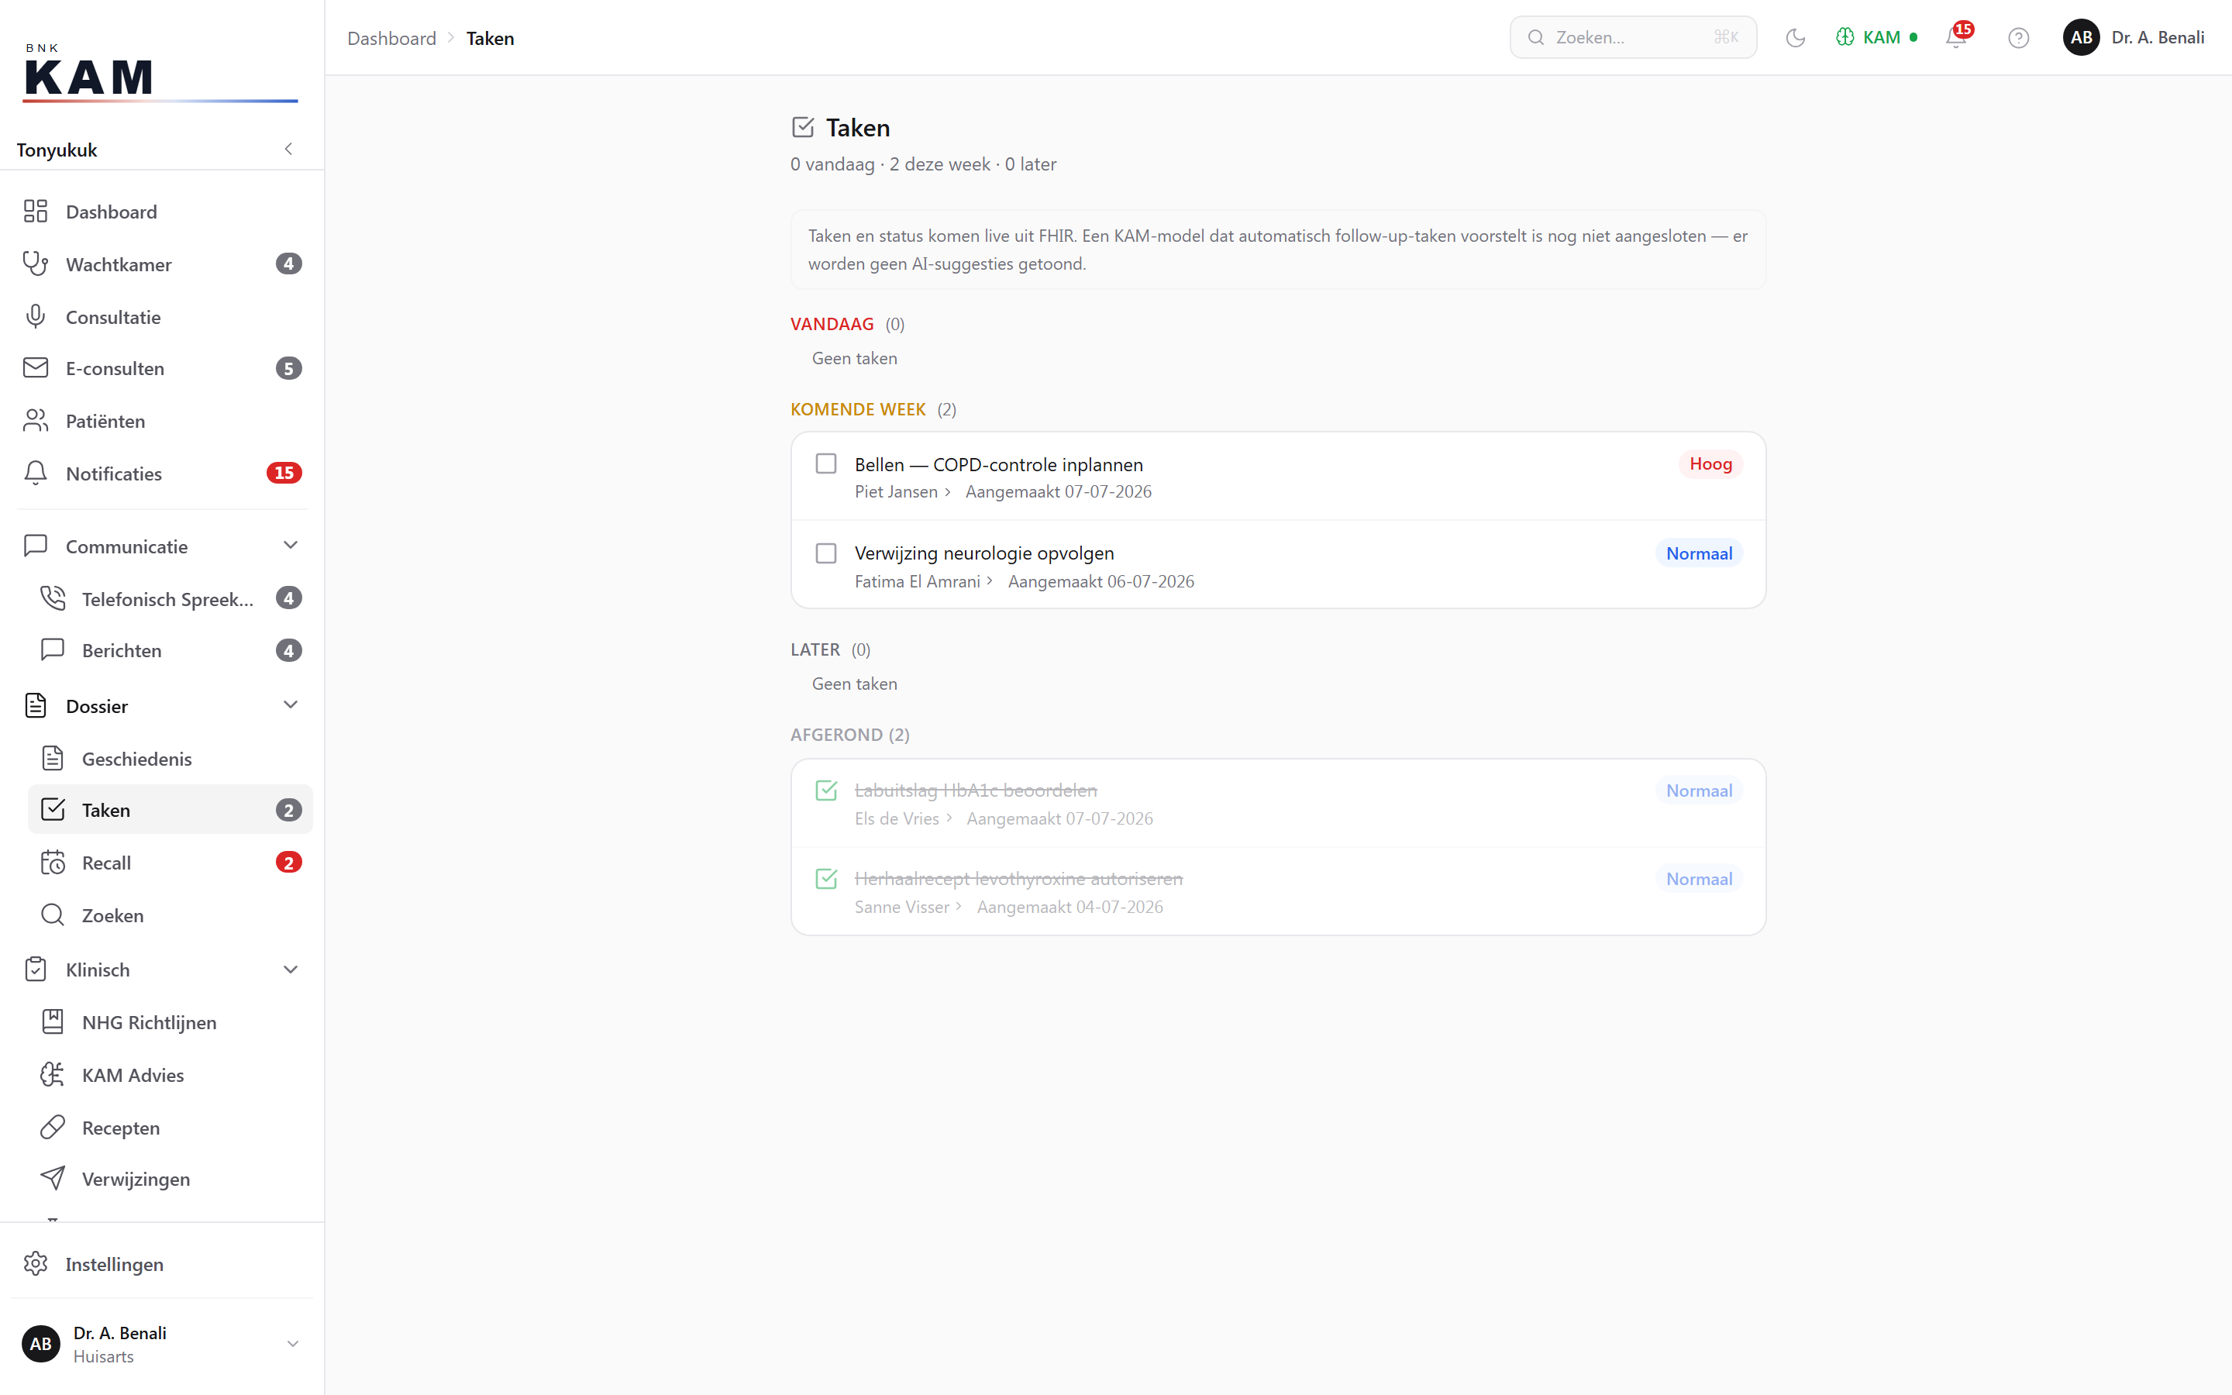Open the help question mark icon

coord(2018,38)
